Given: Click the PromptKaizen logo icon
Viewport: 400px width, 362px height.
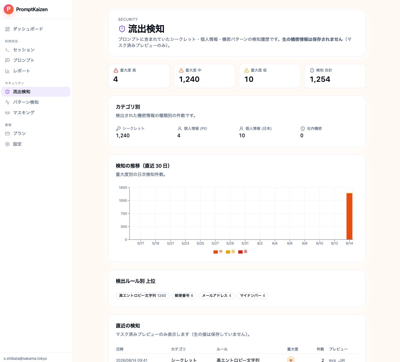Looking at the screenshot, I should [x=9, y=9].
